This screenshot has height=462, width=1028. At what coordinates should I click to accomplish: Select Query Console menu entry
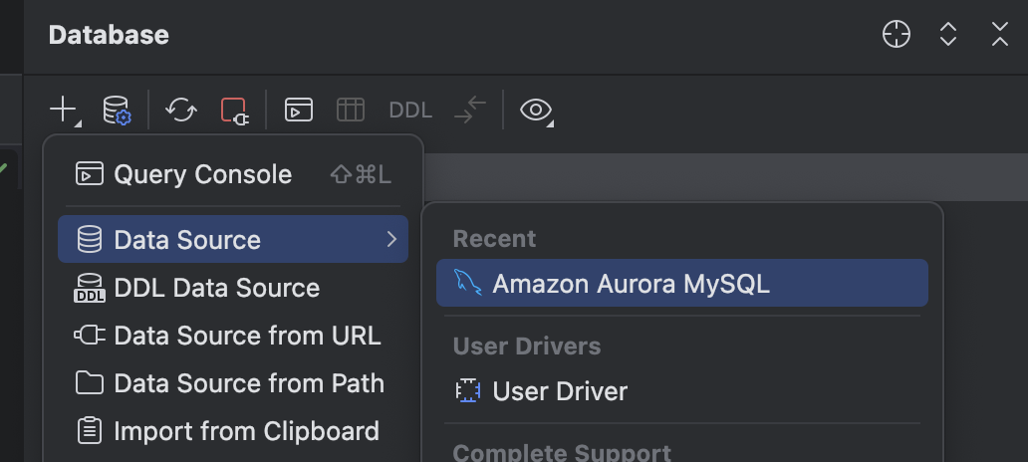[x=233, y=174]
